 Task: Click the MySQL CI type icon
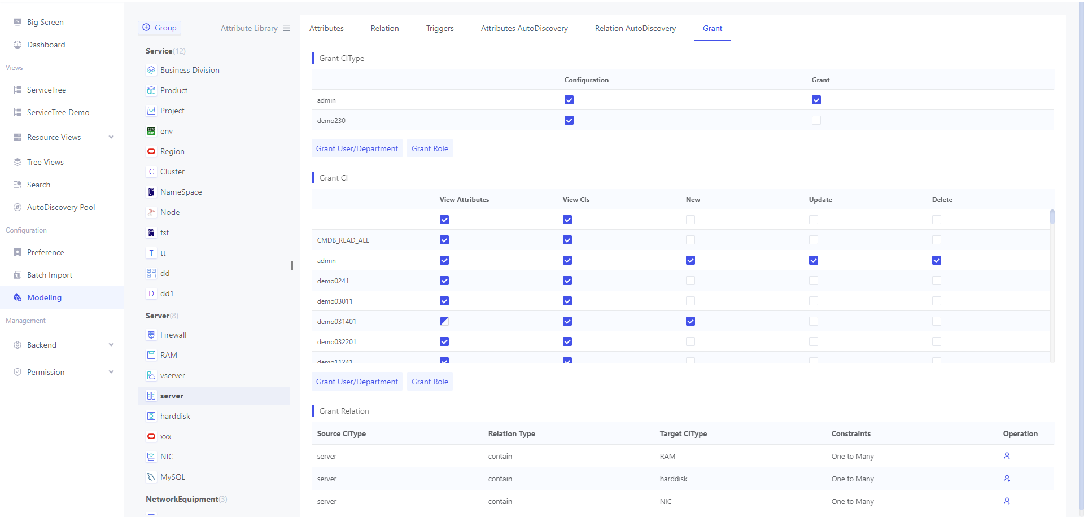tap(151, 477)
